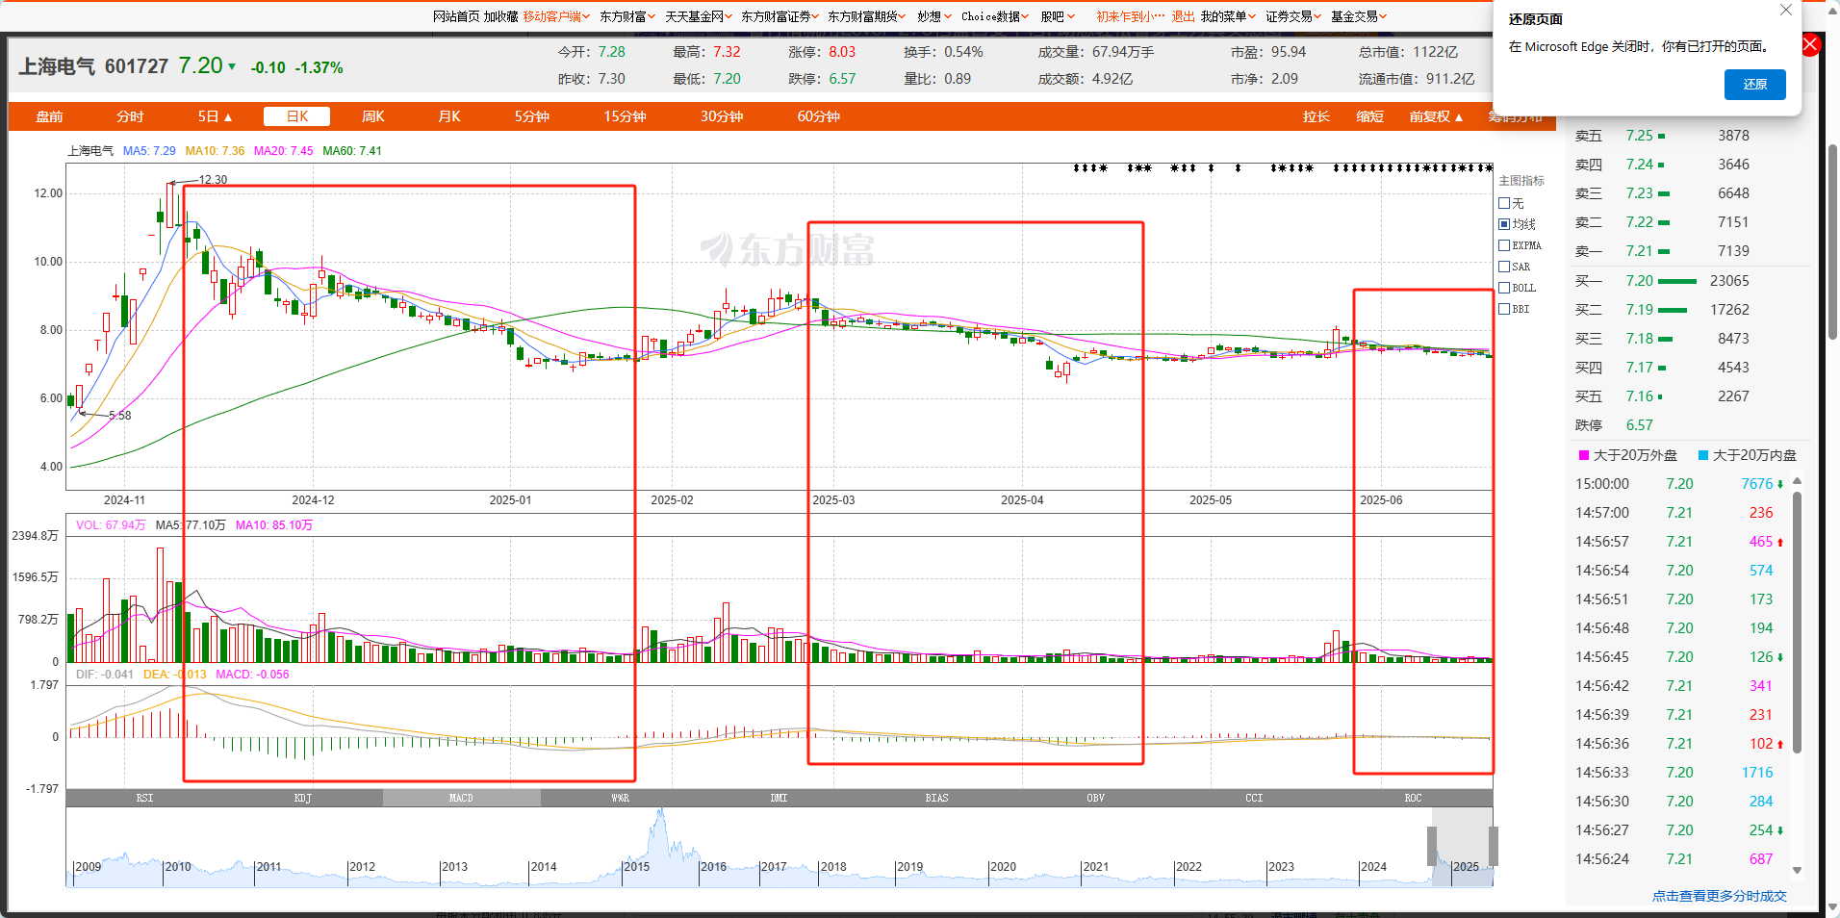Switch sub-indicator to BIAS

[937, 798]
